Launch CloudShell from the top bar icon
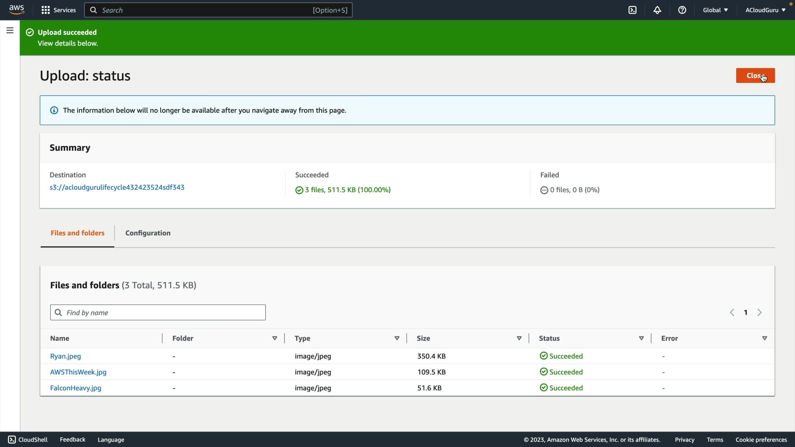Screen dimensions: 795x447 click(632, 10)
